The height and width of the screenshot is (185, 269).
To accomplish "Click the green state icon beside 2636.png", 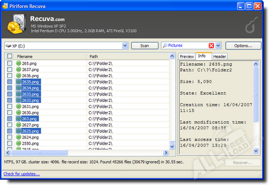I will [19, 76].
